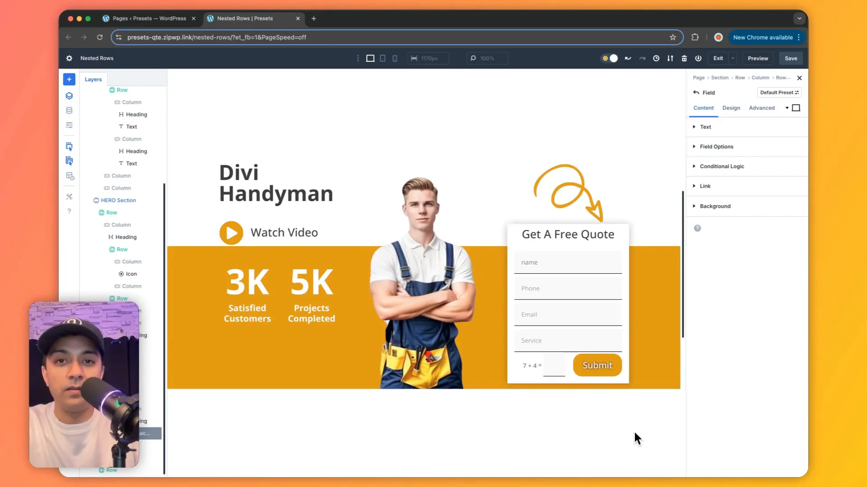This screenshot has height=487, width=867.
Task: Switch to tablet view icon
Action: tap(382, 58)
